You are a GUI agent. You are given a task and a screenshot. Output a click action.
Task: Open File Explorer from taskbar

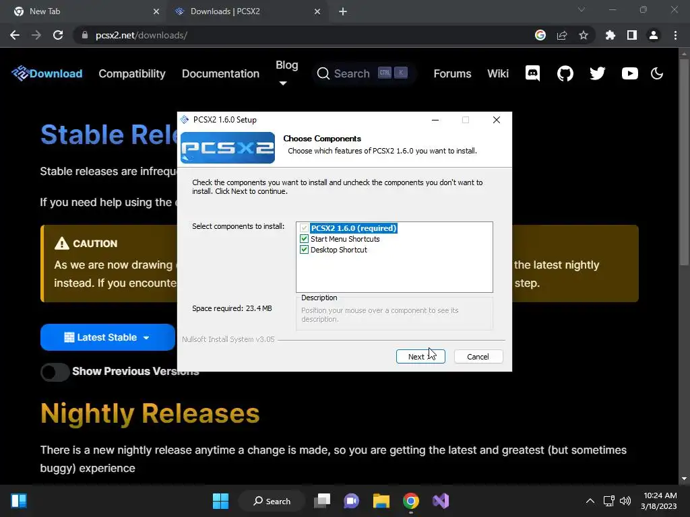[381, 501]
